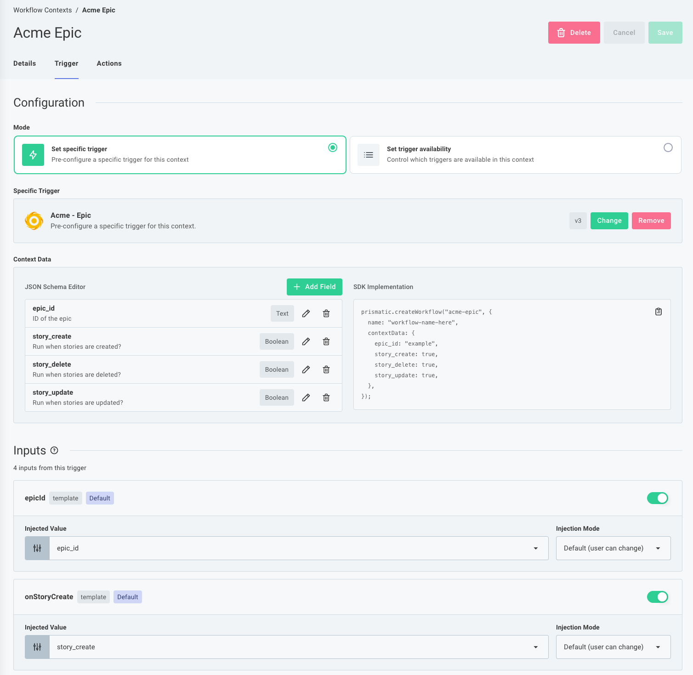Viewport: 693px width, 675px height.
Task: Click Add Field in JSON Schema Editor
Action: (x=314, y=287)
